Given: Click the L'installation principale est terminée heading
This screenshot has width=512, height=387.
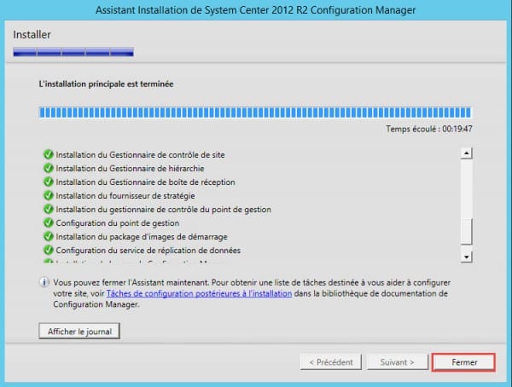Looking at the screenshot, I should [x=106, y=84].
